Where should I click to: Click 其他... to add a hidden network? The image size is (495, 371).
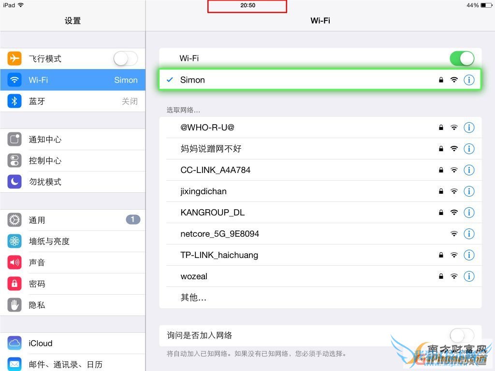(x=193, y=298)
